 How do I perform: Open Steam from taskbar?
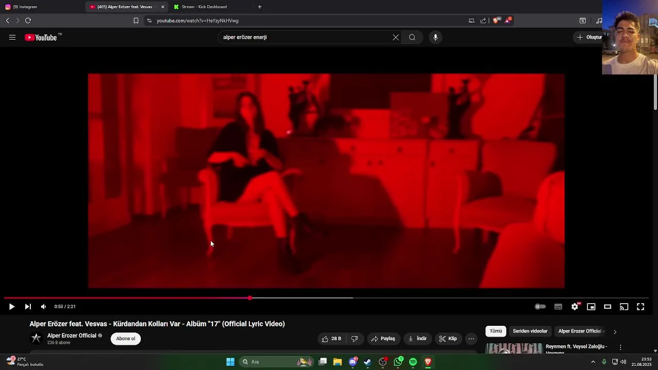tap(368, 362)
